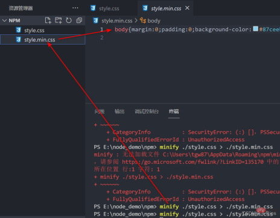Click the #87cee color swatch

click(x=255, y=29)
